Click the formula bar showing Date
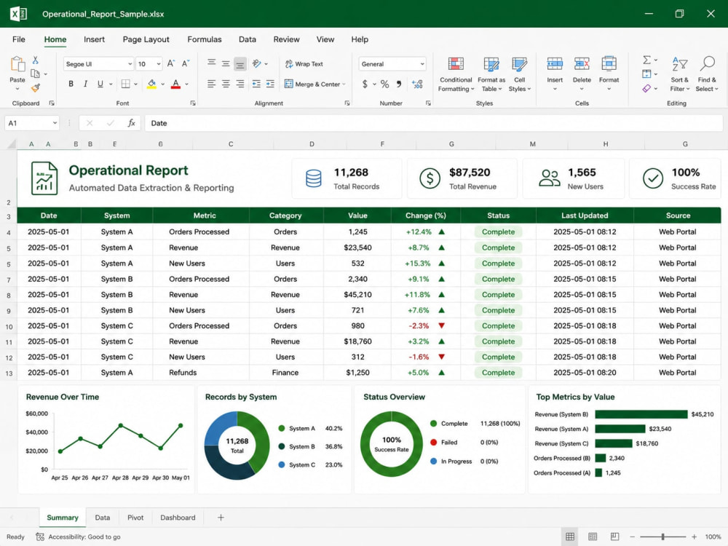728x546 pixels. 434,123
